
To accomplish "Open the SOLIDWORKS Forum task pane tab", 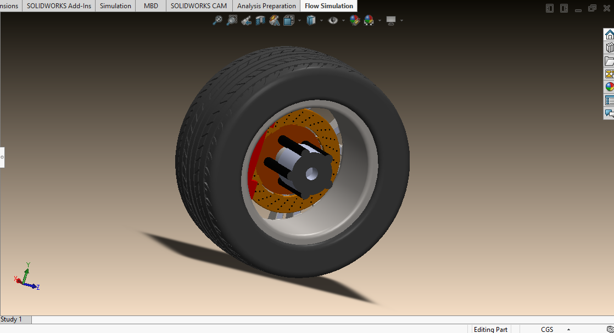I will click(x=609, y=113).
